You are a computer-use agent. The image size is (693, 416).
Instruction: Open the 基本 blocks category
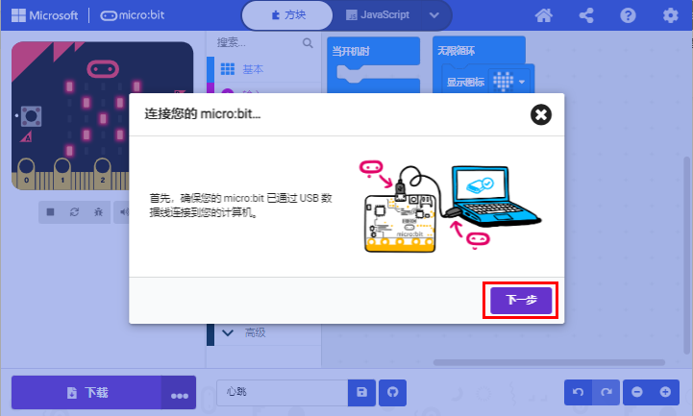point(264,69)
